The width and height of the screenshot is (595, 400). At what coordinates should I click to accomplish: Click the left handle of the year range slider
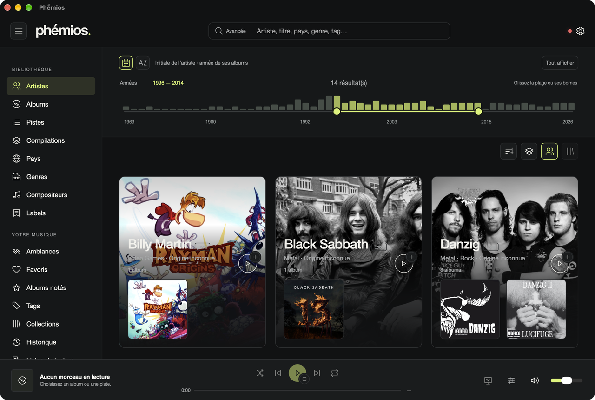click(x=337, y=112)
